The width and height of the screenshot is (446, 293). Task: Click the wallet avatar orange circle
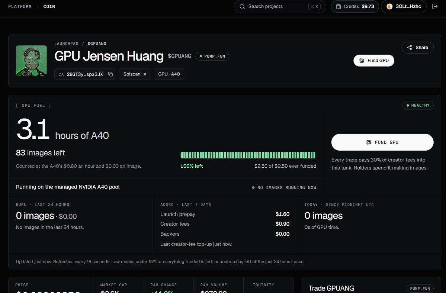tap(389, 7)
